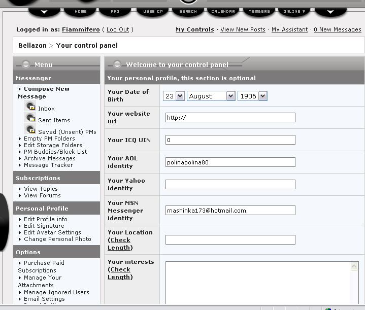
Task: Click the Inbox folder icon
Action: (x=30, y=107)
